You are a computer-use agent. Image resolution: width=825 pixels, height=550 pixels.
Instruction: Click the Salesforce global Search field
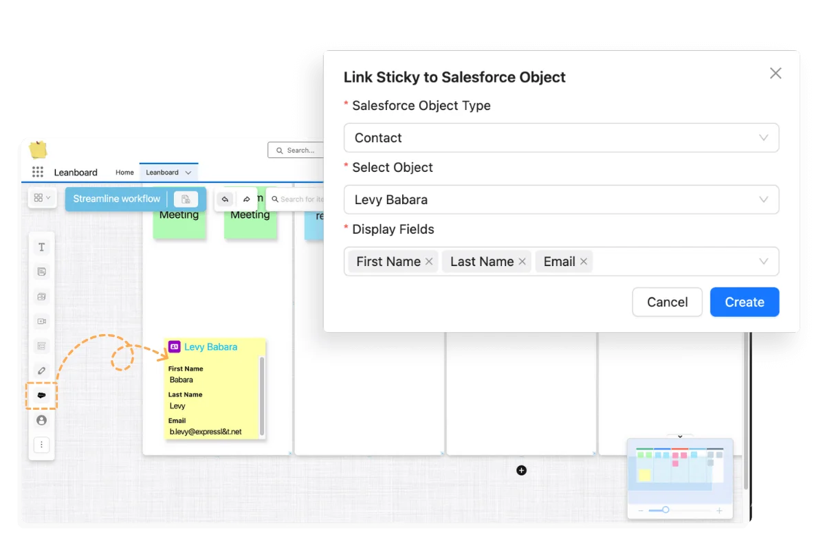[296, 150]
